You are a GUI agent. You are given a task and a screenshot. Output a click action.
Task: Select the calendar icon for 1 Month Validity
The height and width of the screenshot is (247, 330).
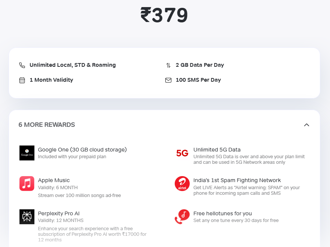pos(22,80)
